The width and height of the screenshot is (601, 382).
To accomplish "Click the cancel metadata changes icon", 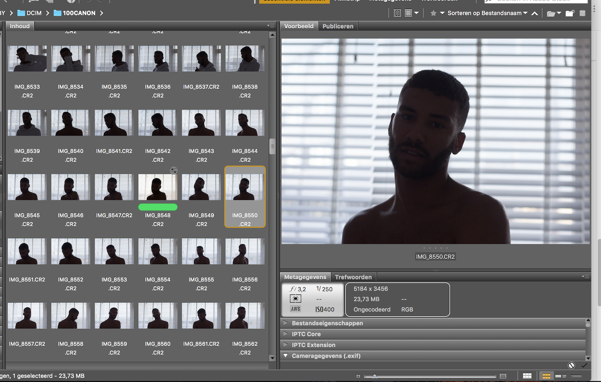I will (571, 365).
